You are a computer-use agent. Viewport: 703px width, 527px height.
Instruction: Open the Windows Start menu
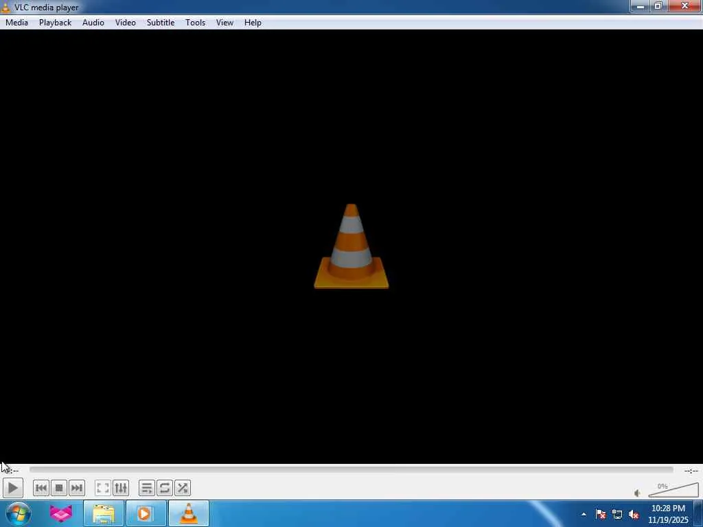18,513
